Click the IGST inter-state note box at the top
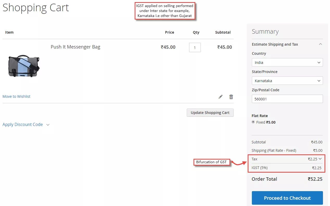Image resolution: width=330 pixels, height=206 pixels. click(x=165, y=11)
